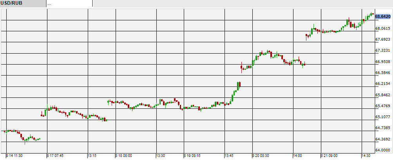The height and width of the screenshot is (162, 393).
Task: Click the current price label 68.6420
Action: pos(383,16)
